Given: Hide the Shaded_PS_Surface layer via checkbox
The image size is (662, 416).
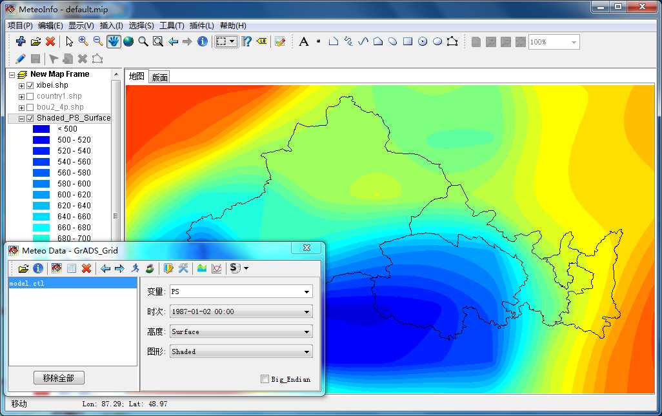Looking at the screenshot, I should pyautogui.click(x=30, y=118).
